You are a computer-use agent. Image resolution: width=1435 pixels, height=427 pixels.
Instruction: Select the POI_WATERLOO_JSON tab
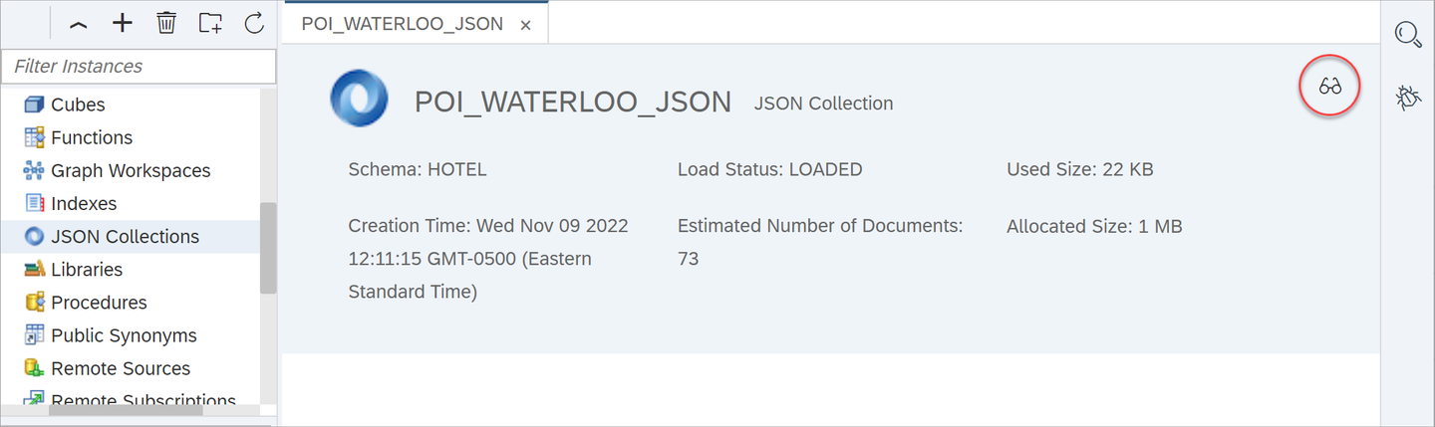point(402,24)
